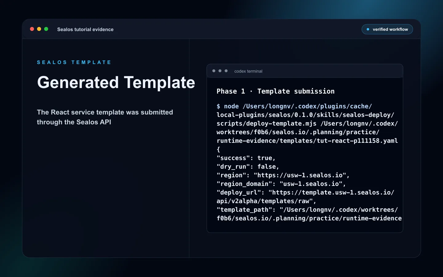Click the '"template_path"' line

[307, 210]
